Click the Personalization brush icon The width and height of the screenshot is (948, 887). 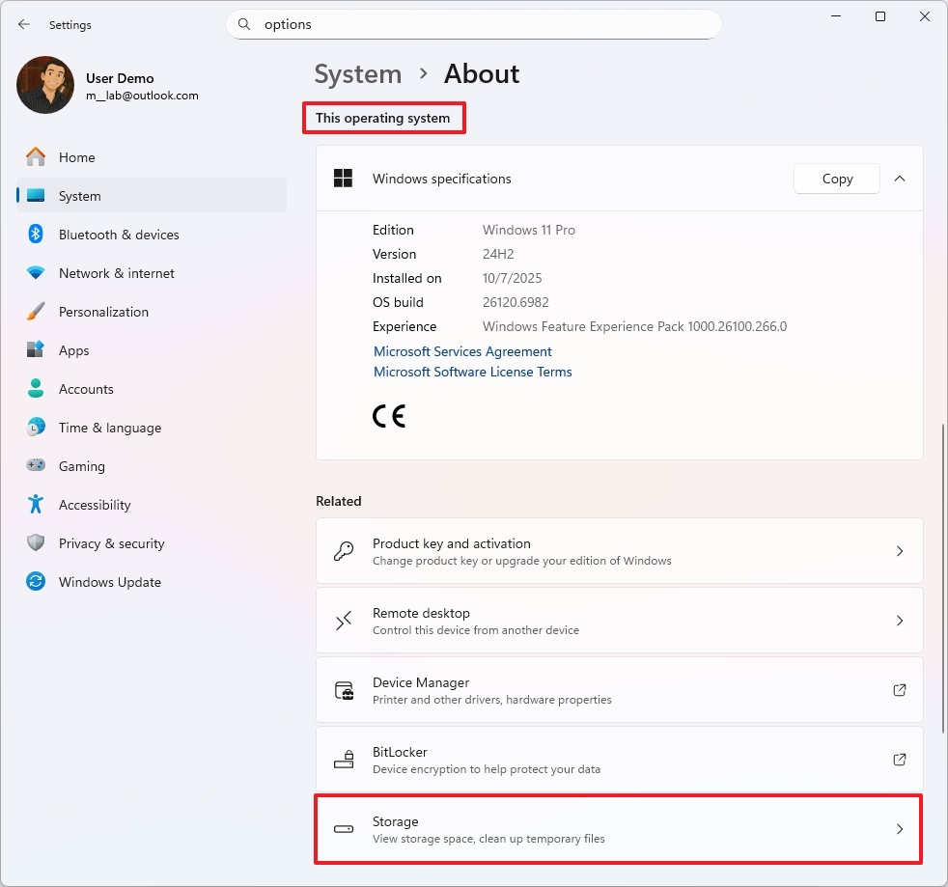pyautogui.click(x=35, y=312)
